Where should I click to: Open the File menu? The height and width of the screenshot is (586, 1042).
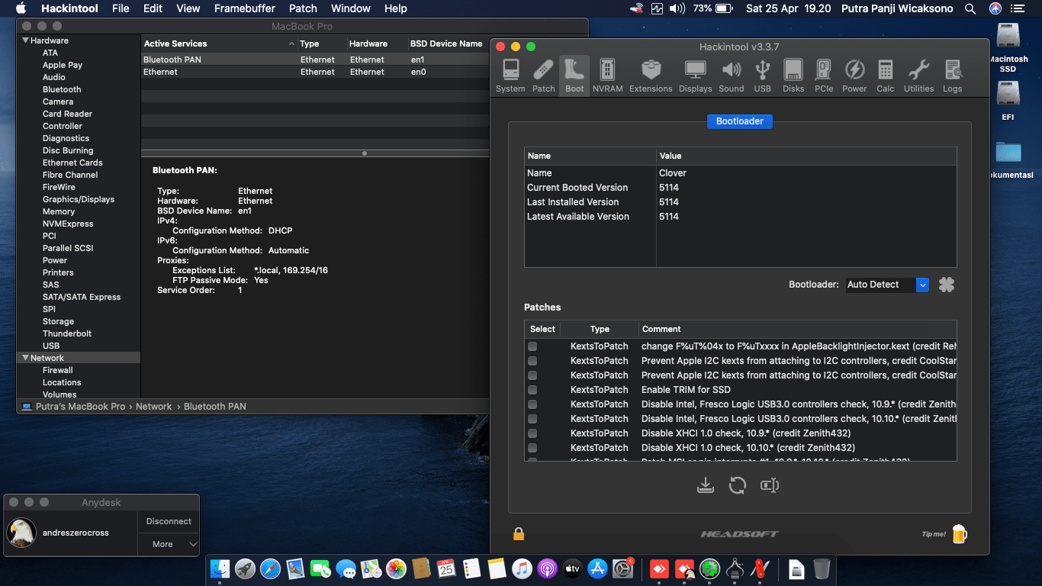121,8
